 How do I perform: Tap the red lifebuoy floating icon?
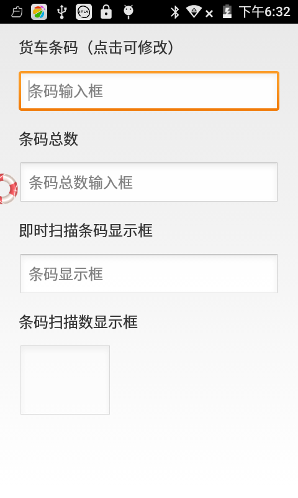8,189
